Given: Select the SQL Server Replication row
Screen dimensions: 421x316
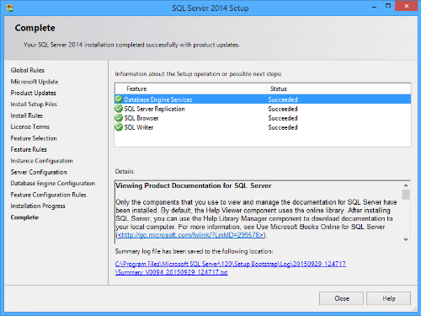Looking at the screenshot, I should [x=263, y=109].
